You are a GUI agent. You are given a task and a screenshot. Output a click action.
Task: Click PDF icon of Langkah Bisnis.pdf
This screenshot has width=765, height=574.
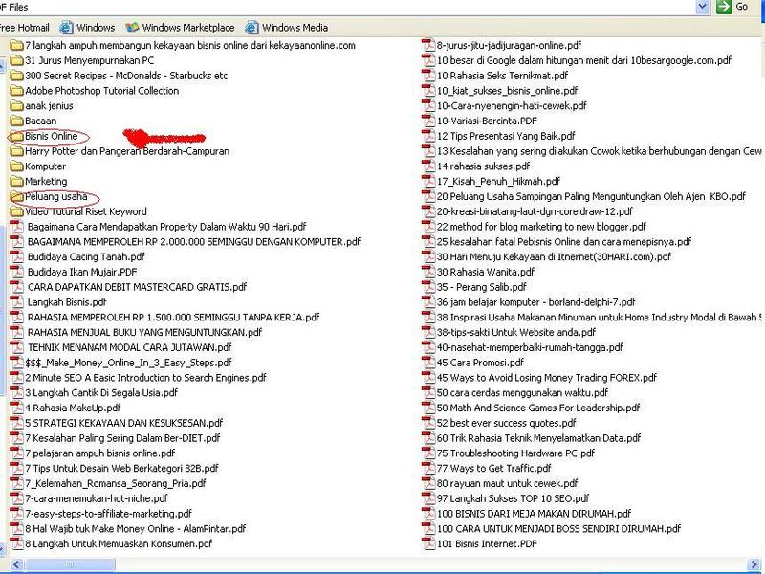17,302
